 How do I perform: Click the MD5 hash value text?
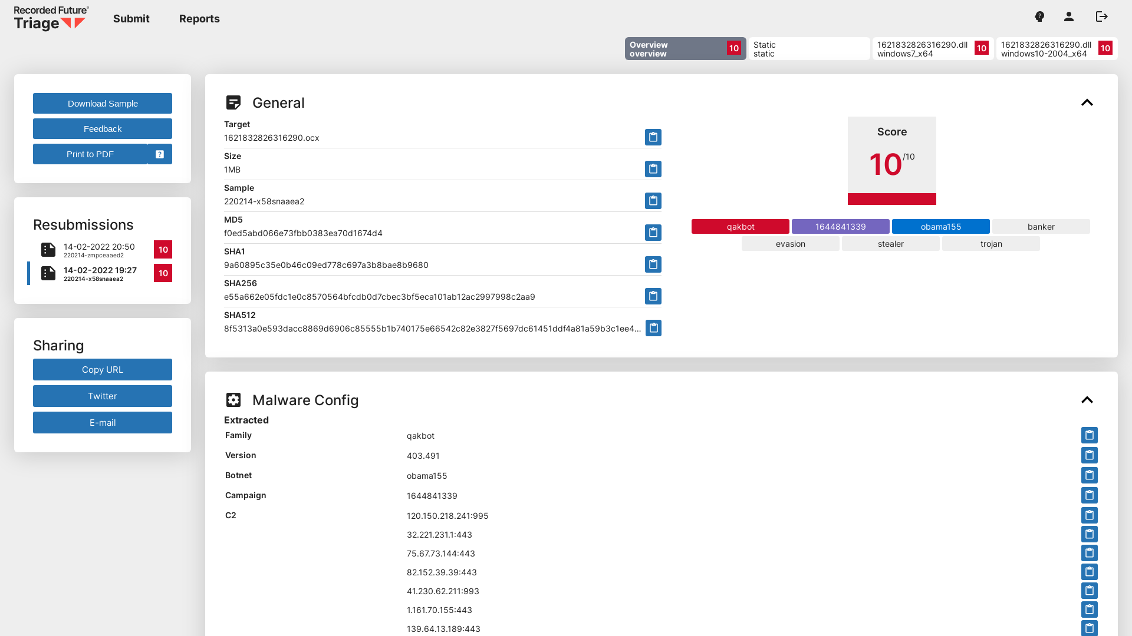click(303, 233)
